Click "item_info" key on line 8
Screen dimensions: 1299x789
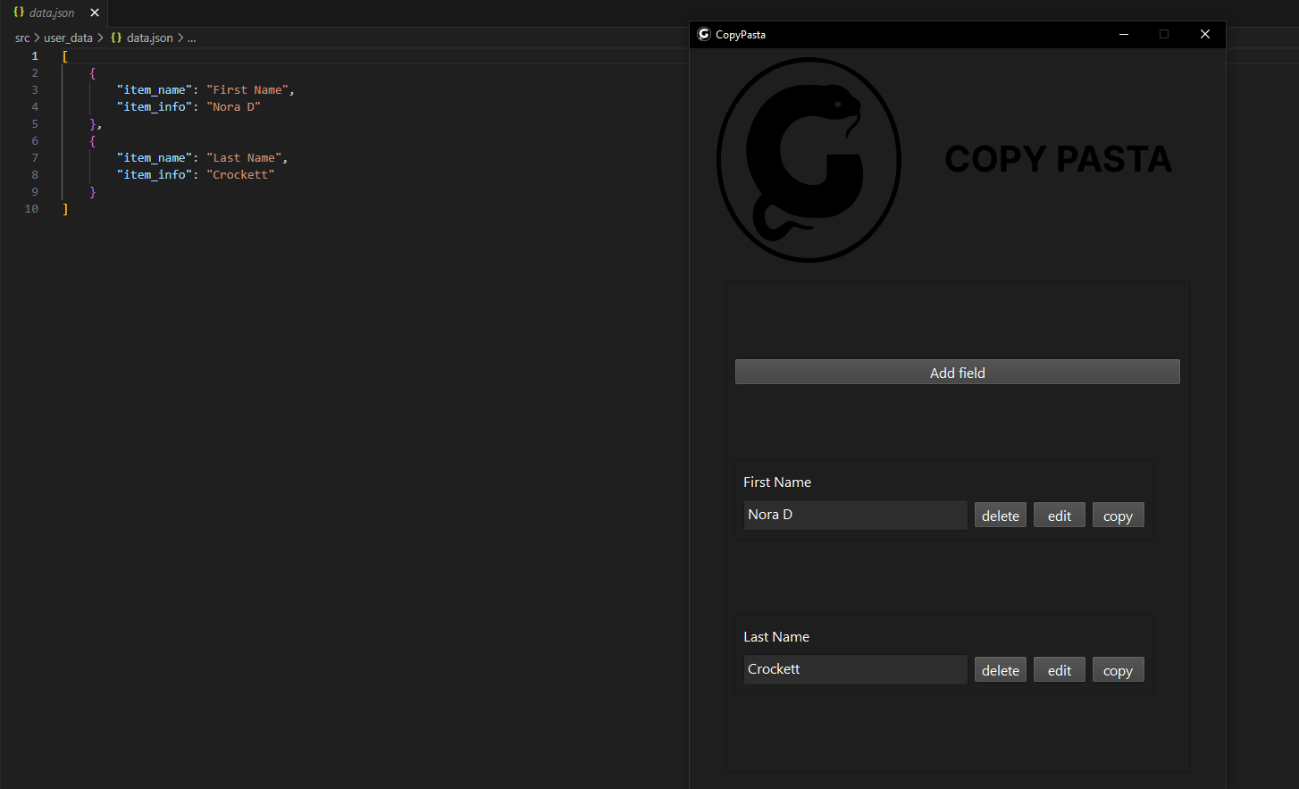(155, 174)
